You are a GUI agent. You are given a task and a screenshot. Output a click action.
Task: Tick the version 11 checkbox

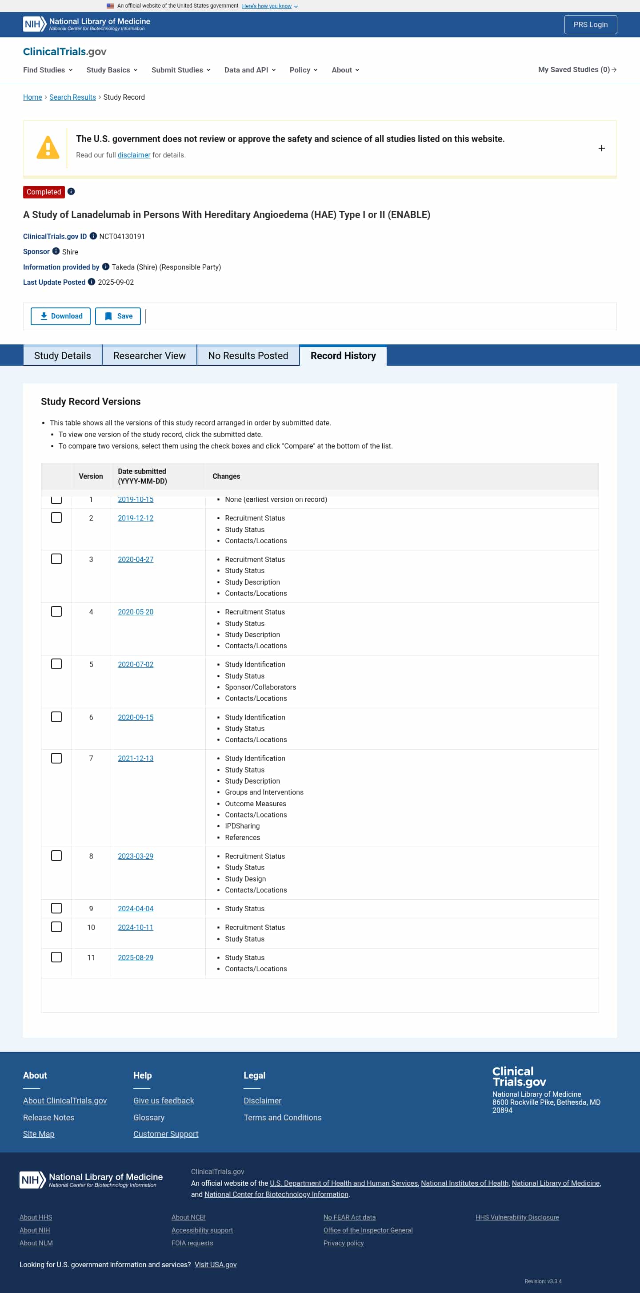pyautogui.click(x=57, y=957)
